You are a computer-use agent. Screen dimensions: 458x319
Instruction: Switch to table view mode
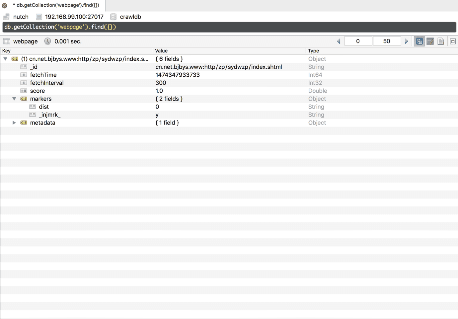pos(430,41)
